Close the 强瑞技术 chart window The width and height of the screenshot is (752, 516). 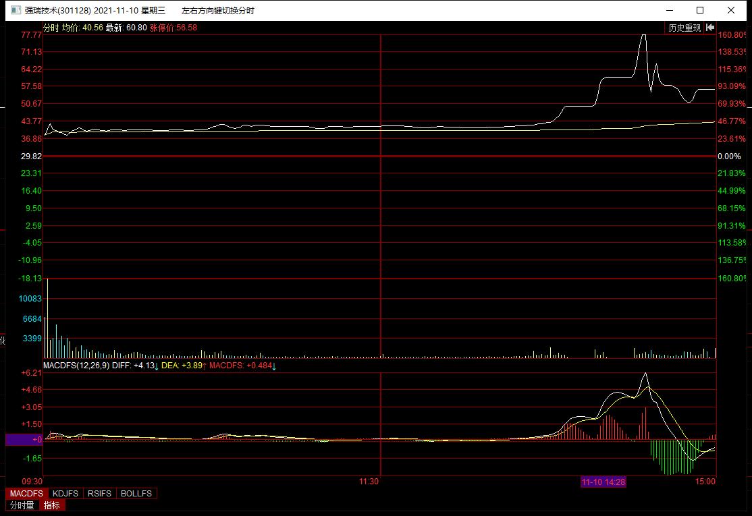point(732,11)
